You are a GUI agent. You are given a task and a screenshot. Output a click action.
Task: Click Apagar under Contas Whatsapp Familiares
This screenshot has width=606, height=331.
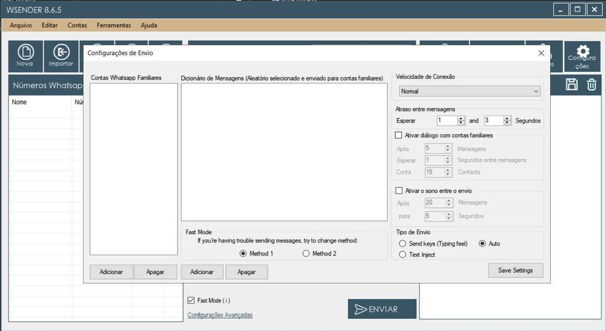155,272
